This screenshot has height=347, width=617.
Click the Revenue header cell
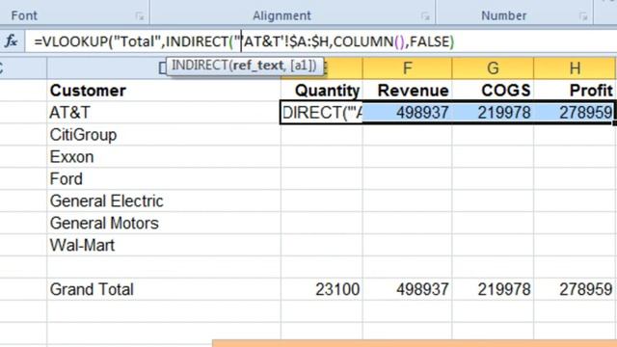[x=407, y=91]
